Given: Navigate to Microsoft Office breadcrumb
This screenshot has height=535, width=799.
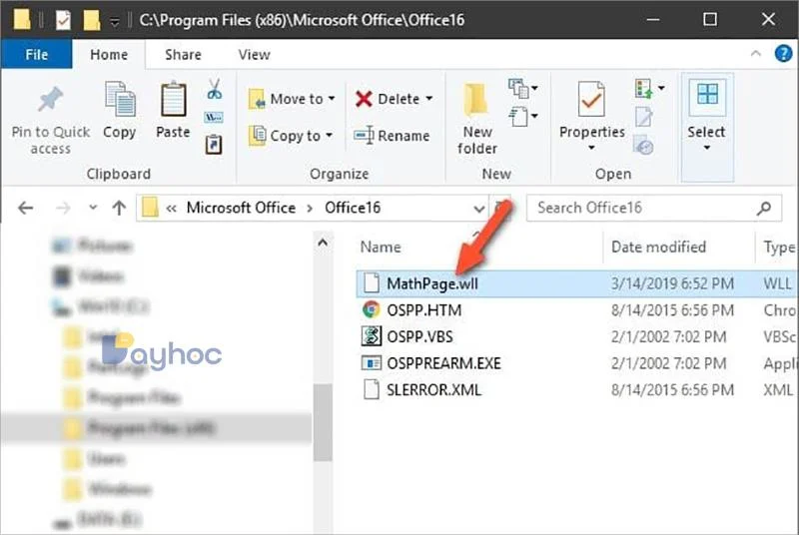Looking at the screenshot, I should (x=241, y=208).
